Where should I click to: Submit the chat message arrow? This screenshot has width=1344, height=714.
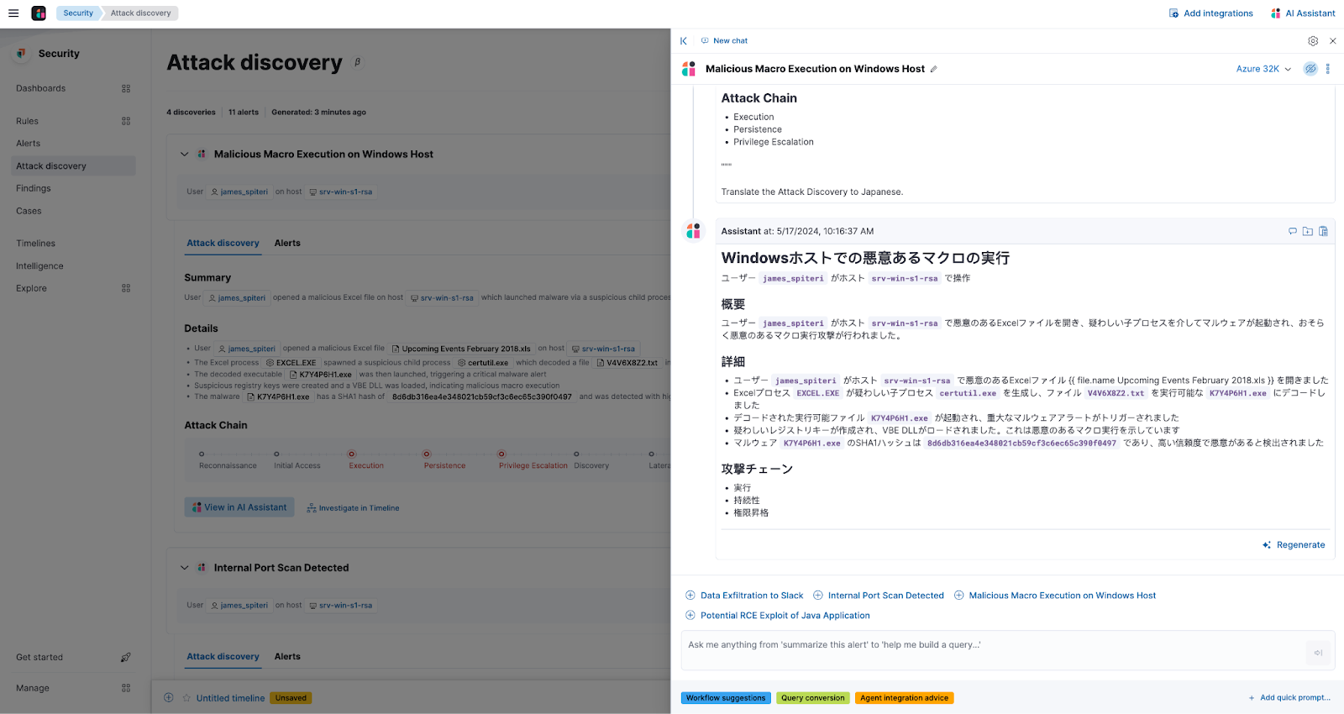1318,653
